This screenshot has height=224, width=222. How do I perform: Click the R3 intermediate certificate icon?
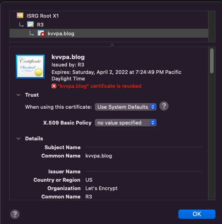[30, 24]
